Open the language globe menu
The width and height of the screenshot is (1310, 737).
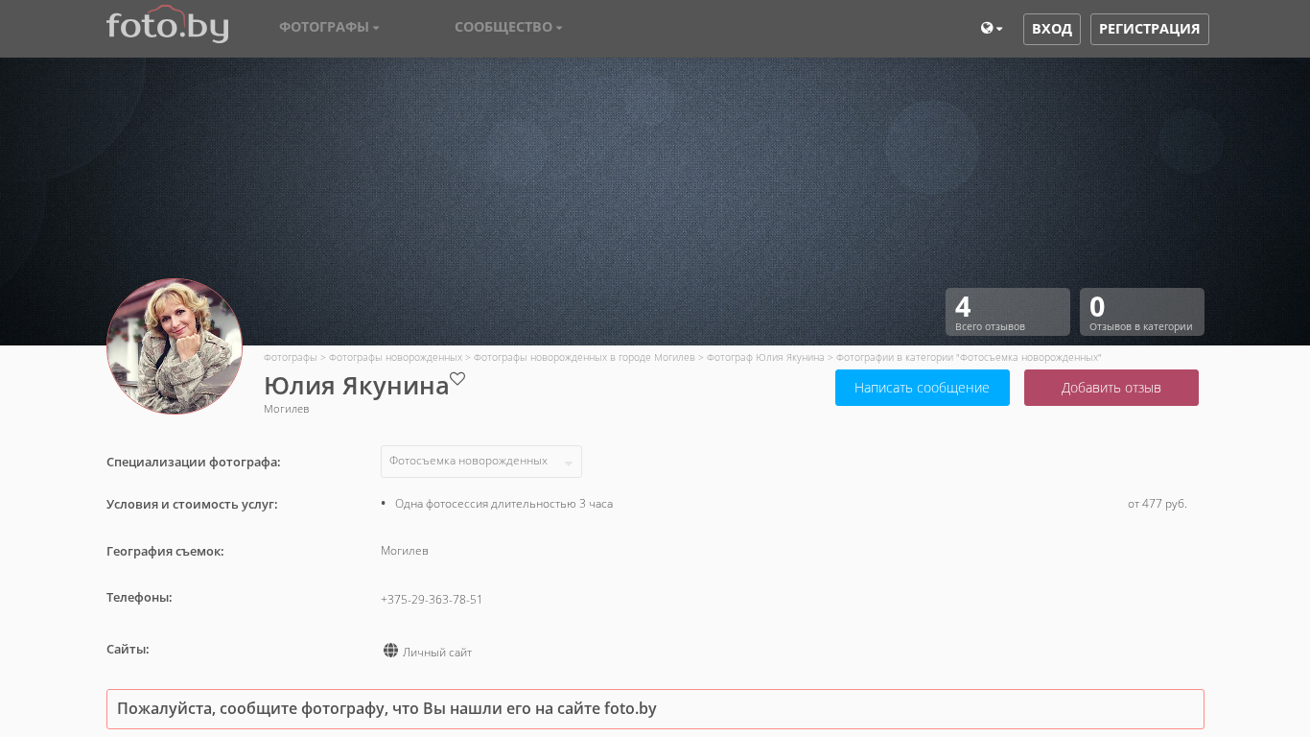[992, 29]
